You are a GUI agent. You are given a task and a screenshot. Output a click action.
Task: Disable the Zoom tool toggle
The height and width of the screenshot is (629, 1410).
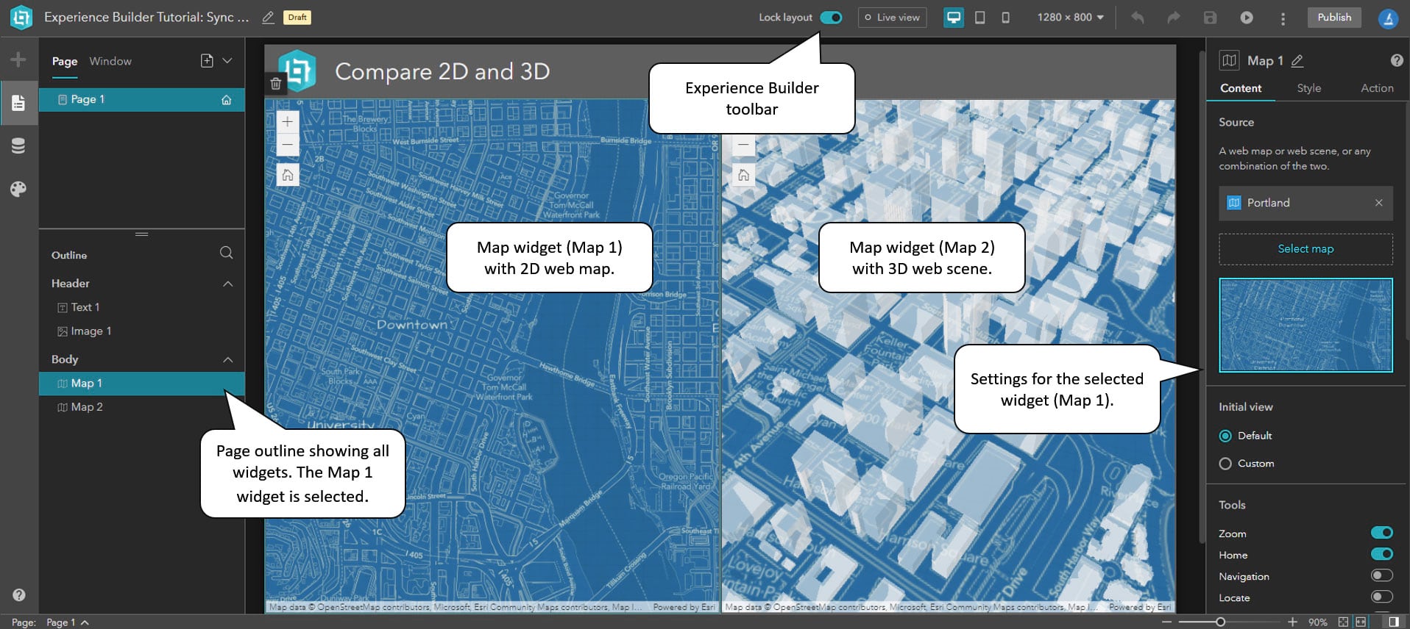(1381, 533)
